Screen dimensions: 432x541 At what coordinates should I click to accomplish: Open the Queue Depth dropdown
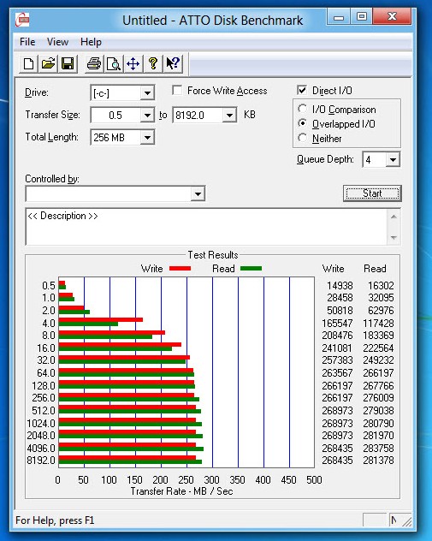point(393,160)
